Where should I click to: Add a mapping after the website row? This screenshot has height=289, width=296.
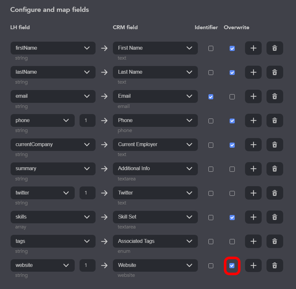point(253,265)
